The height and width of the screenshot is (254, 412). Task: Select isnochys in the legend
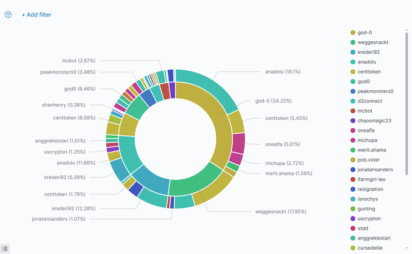pyautogui.click(x=367, y=199)
